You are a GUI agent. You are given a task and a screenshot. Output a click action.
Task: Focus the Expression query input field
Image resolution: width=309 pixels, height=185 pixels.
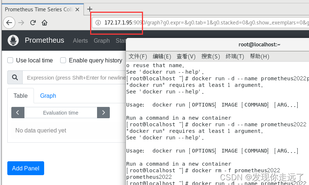[74, 78]
